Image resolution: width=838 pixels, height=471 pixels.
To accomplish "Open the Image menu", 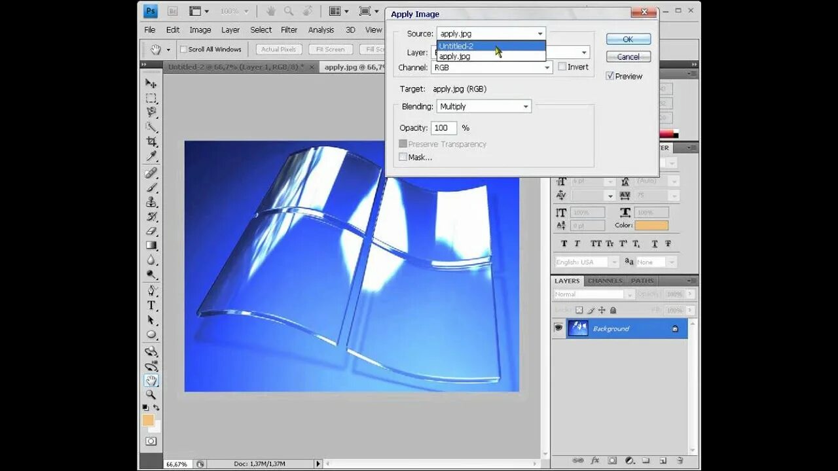I will click(200, 30).
